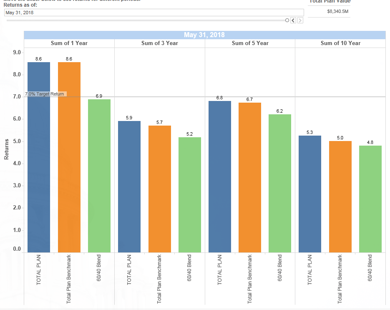The width and height of the screenshot is (390, 310).
Task: Select the 3 Year TOTAL PLAN bar 5.9
Action: [x=129, y=187]
